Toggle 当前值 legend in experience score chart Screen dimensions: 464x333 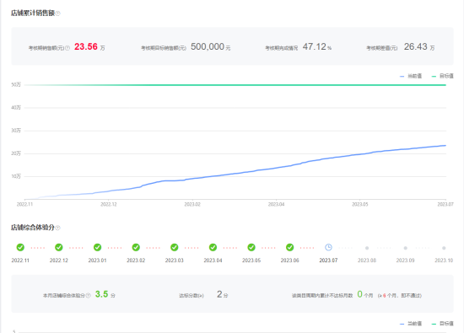pos(411,324)
